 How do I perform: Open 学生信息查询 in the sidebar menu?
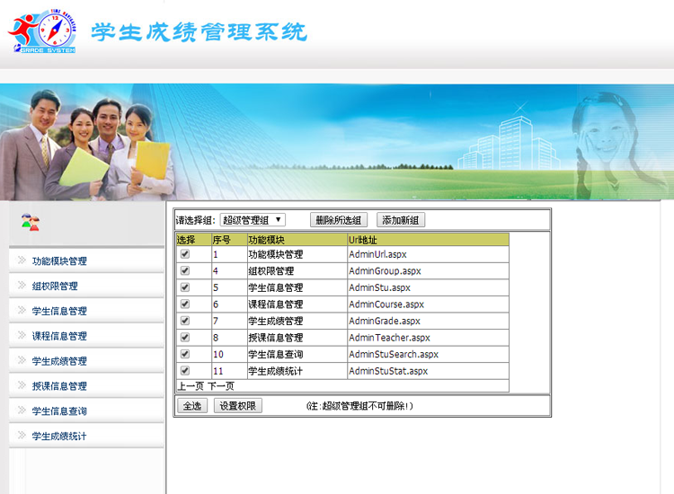click(59, 410)
